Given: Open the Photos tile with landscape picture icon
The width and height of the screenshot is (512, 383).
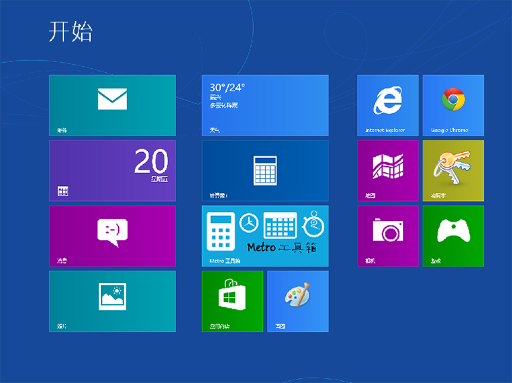Looking at the screenshot, I should [x=113, y=301].
